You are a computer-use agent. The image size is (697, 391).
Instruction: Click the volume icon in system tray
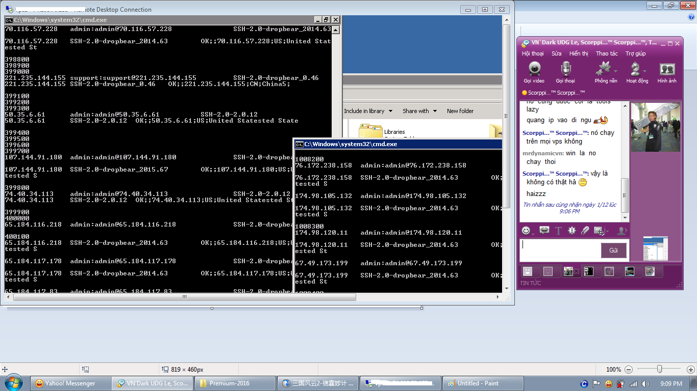(645, 383)
